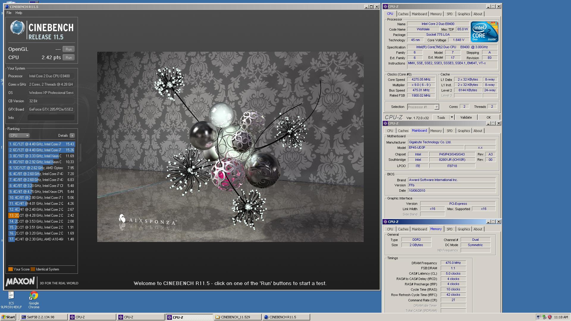This screenshot has width=571, height=321.
Task: Open the Google Chrome desktop shortcut
Action: coord(34,300)
